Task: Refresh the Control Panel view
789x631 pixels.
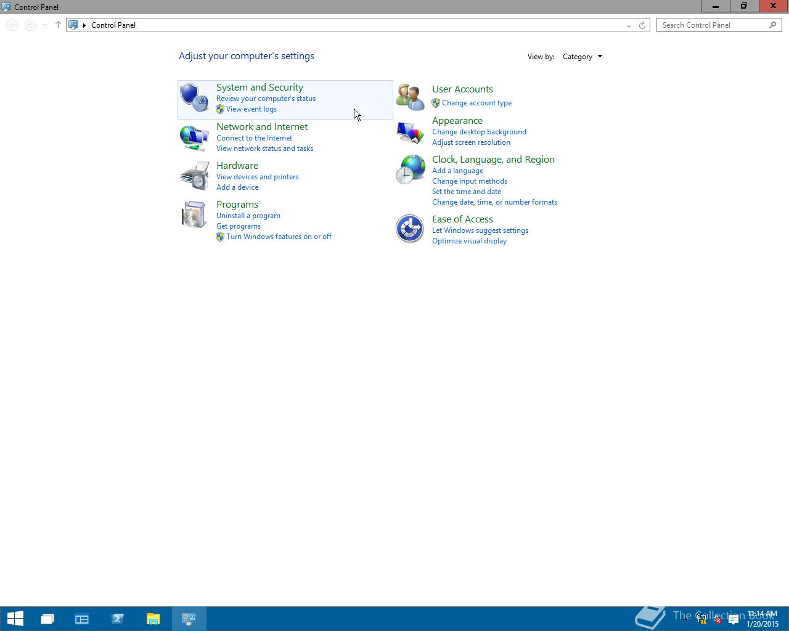Action: pyautogui.click(x=642, y=25)
